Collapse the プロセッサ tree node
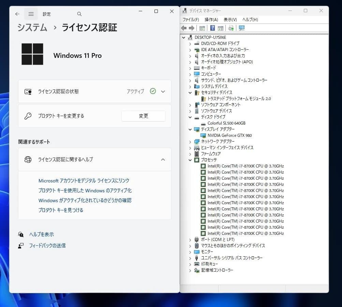The width and height of the screenshot is (342, 307). pos(190,160)
